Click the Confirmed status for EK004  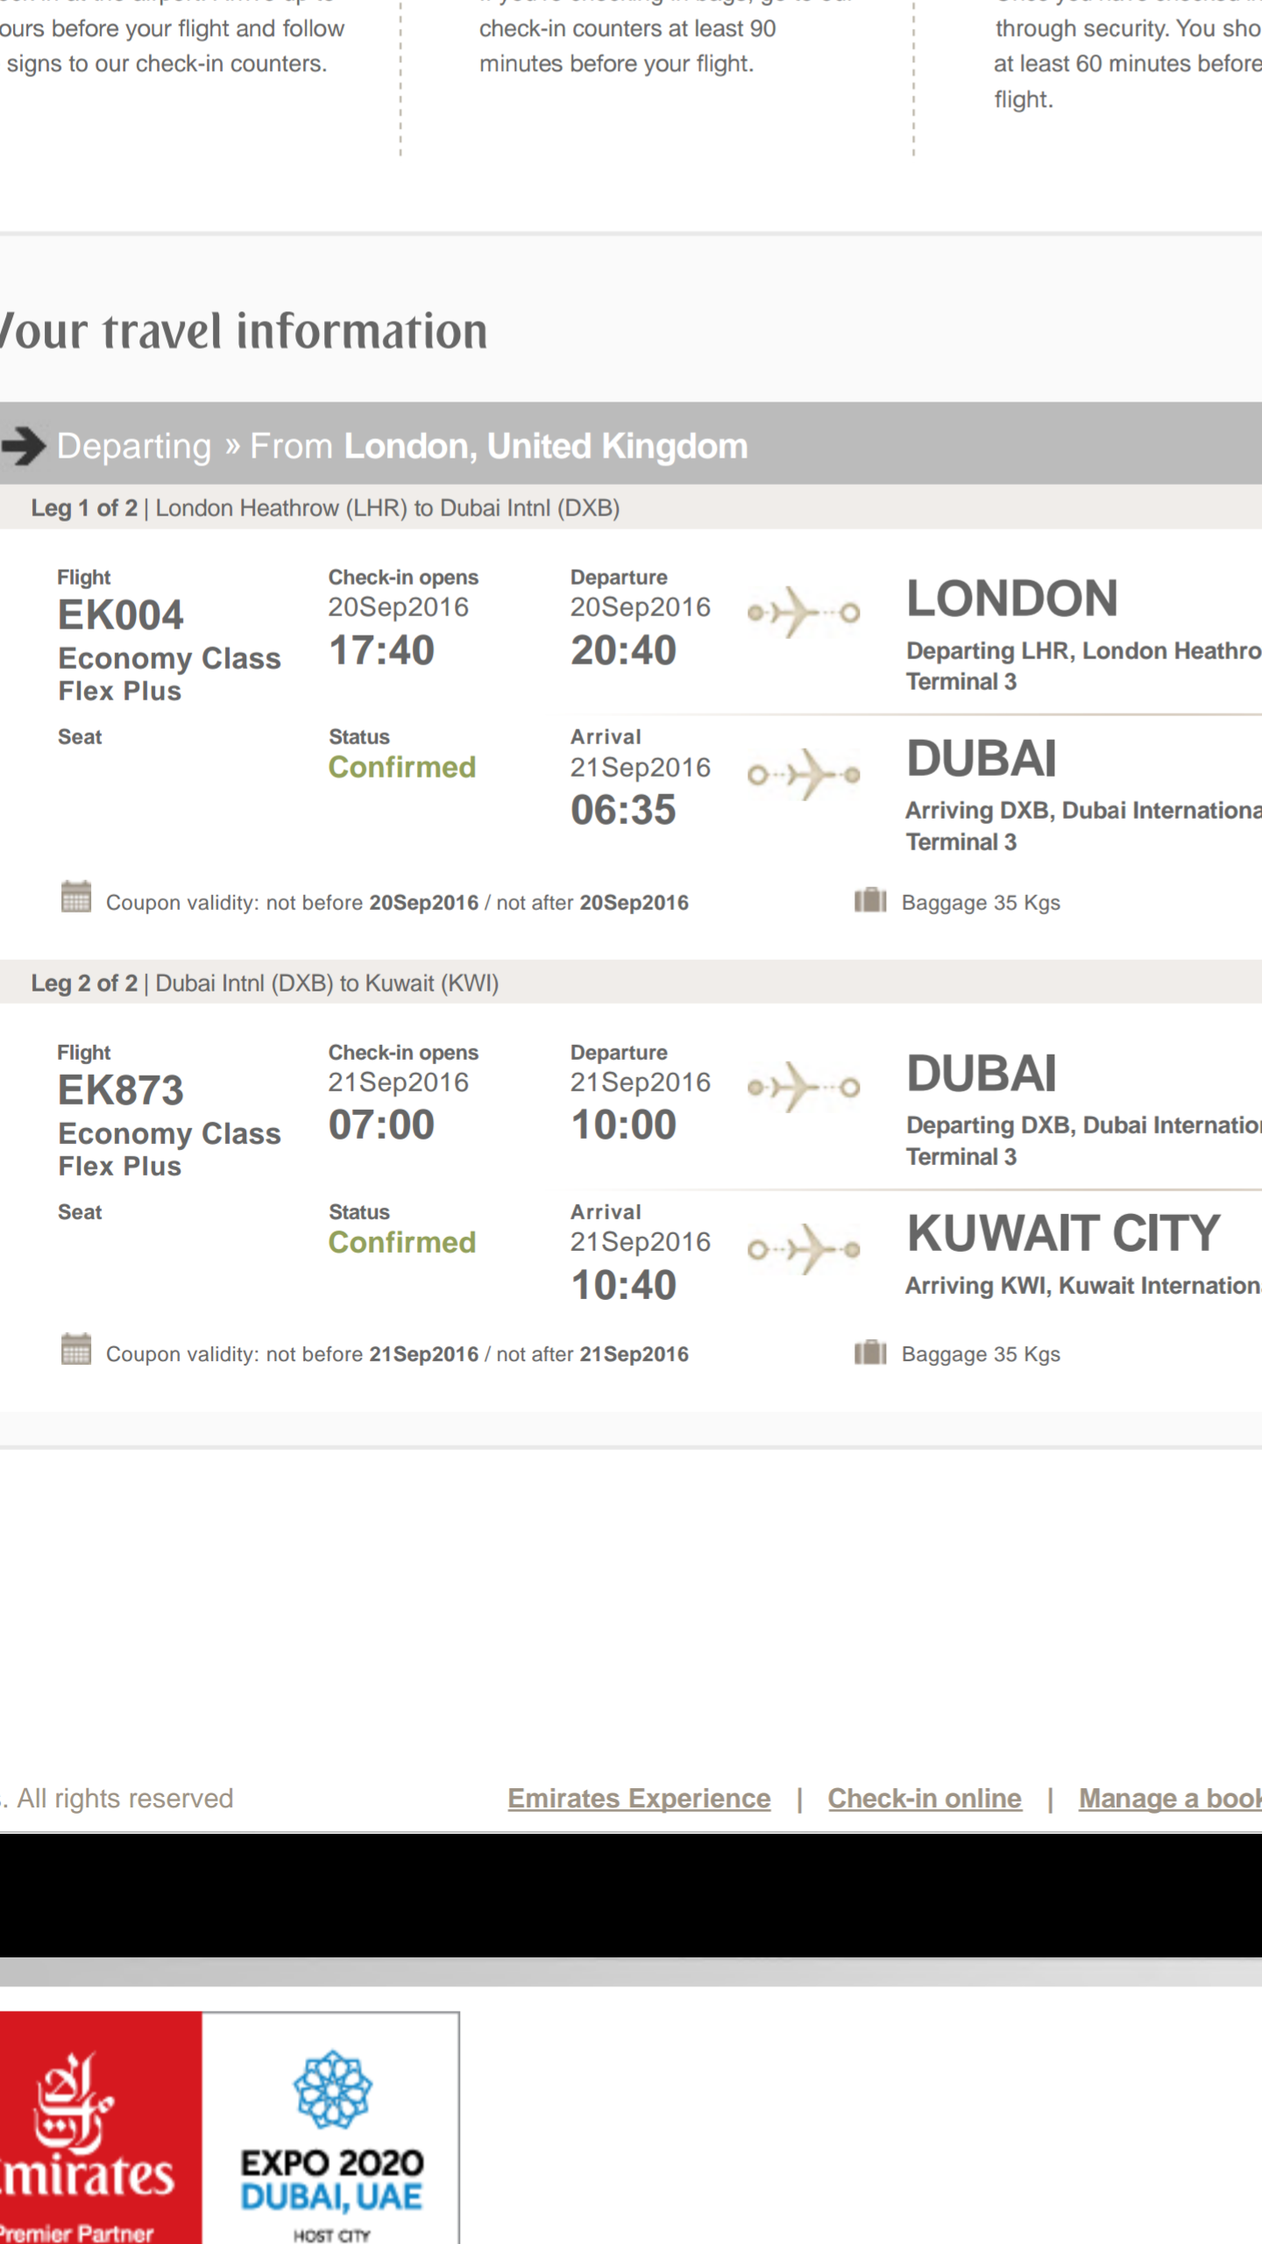(402, 768)
